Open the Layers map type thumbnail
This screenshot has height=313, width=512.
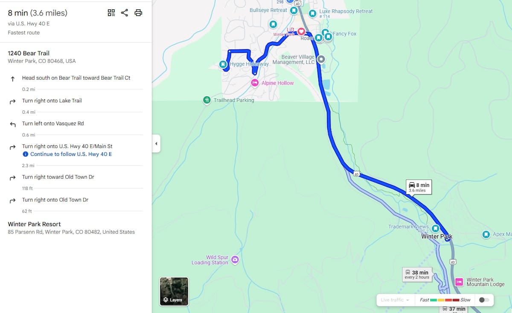(174, 292)
